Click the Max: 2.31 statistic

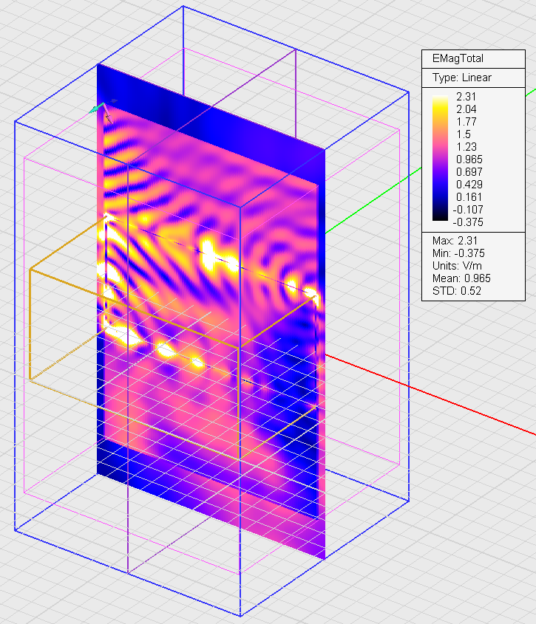tap(455, 241)
